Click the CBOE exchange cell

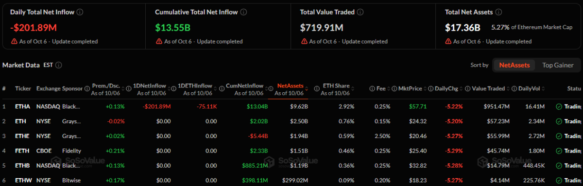tap(44, 152)
